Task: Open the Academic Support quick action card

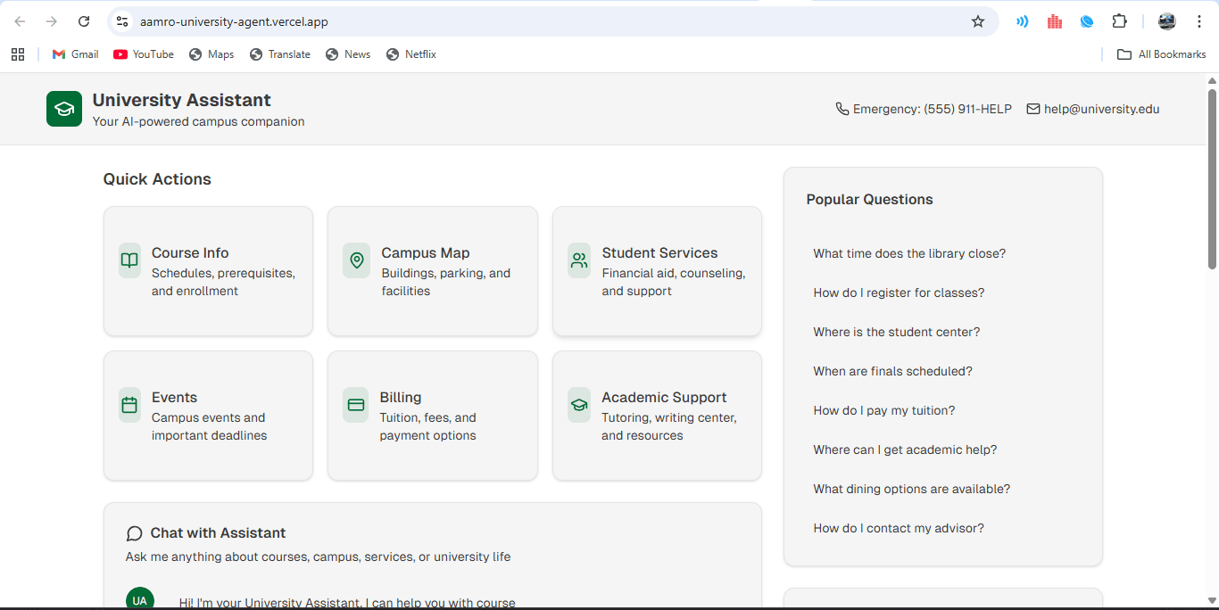Action: coord(658,416)
